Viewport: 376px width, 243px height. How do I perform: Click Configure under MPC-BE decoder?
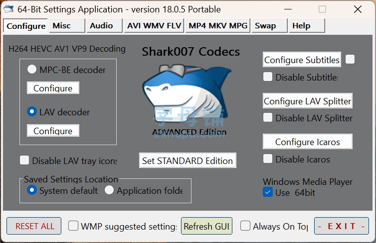[53, 88]
